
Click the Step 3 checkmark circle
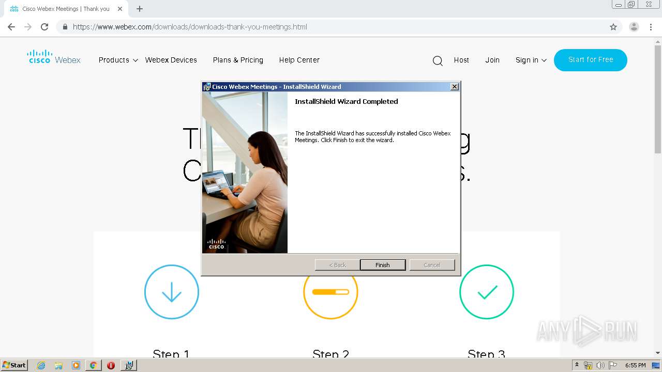(487, 292)
